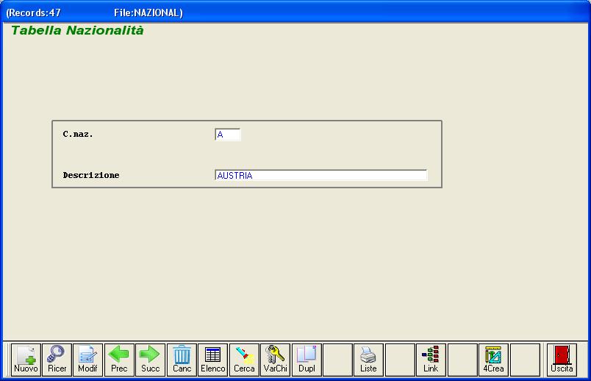This screenshot has width=591, height=381.
Task: Click the Descrizione field containing AUSTRIA
Action: pos(321,175)
